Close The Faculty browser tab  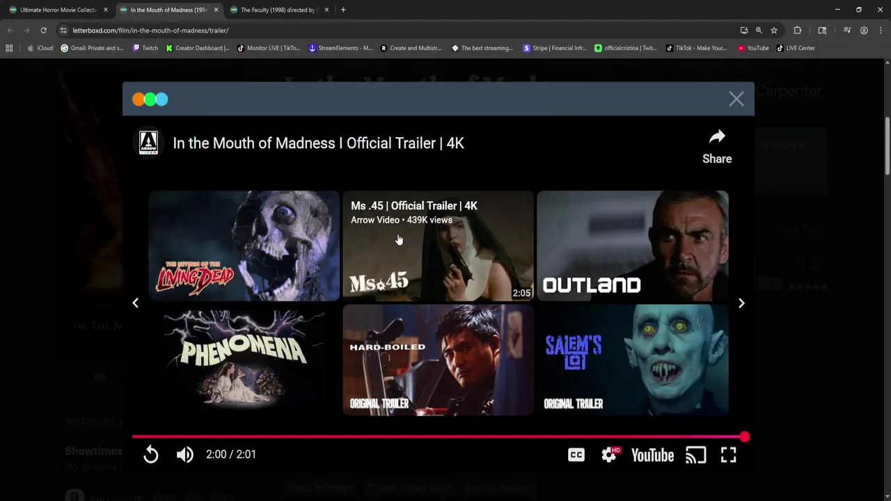326,10
